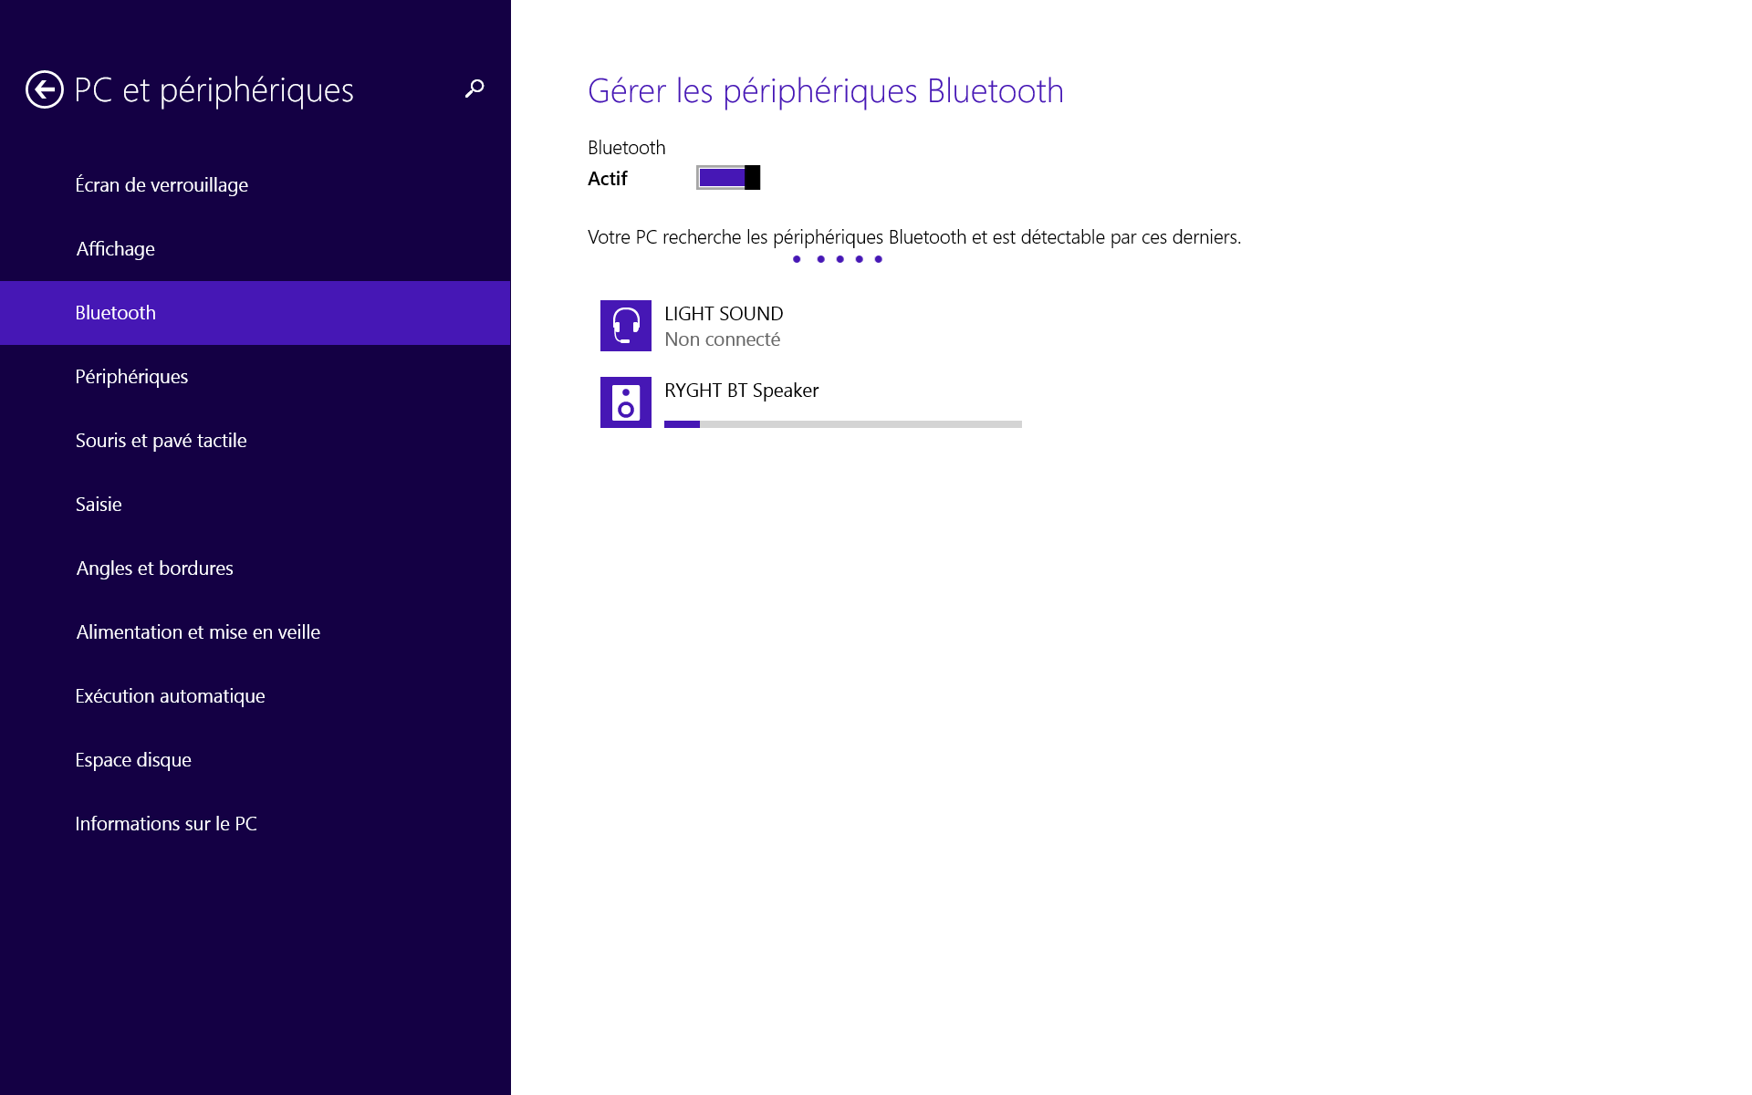Select the Périphériques menu item
Screen dimensions: 1752x1095
(x=131, y=376)
